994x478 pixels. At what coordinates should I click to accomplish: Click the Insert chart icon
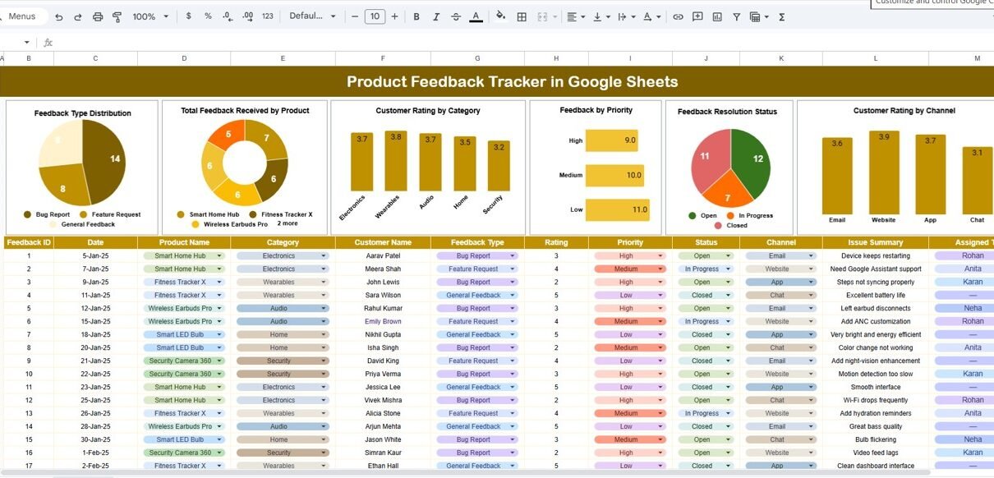point(717,16)
